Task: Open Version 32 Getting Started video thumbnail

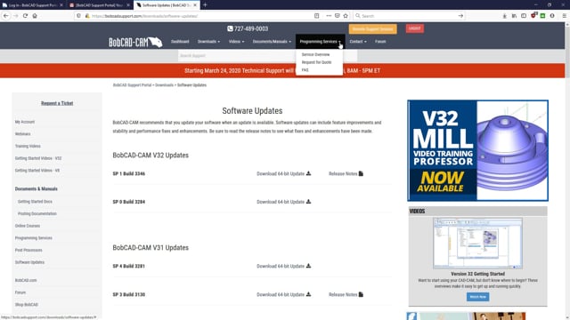Action: [477, 244]
